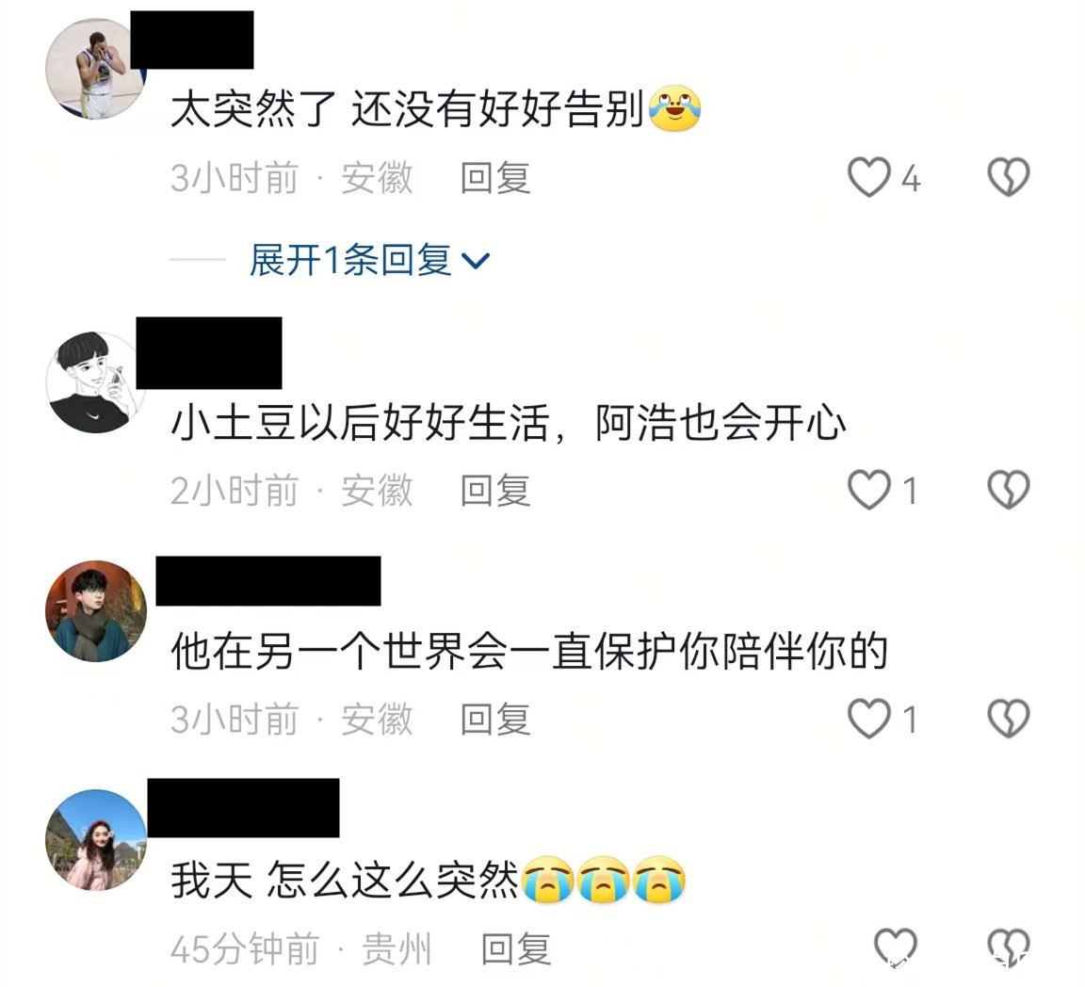Open the basketball player avatar profile
This screenshot has height=987, width=1085.
(x=95, y=69)
